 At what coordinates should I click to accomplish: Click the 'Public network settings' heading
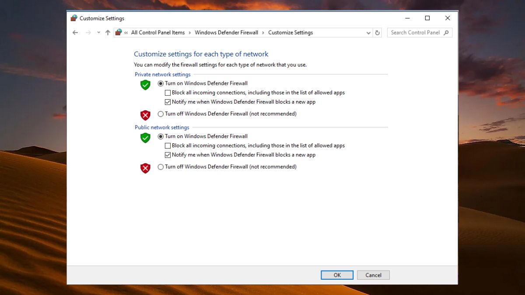(x=162, y=127)
